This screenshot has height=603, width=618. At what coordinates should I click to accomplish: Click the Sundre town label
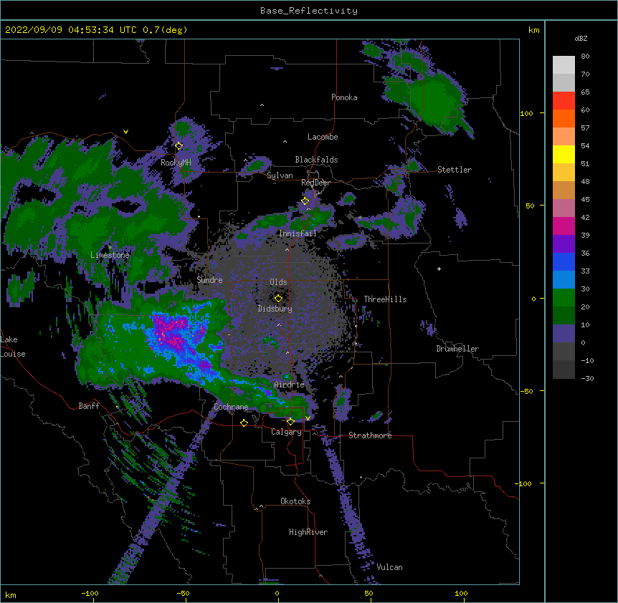(209, 280)
